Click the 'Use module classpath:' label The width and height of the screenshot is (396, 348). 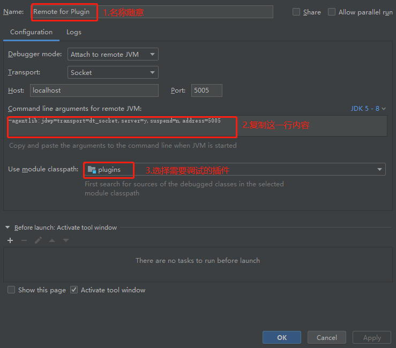pyautogui.click(x=43, y=169)
